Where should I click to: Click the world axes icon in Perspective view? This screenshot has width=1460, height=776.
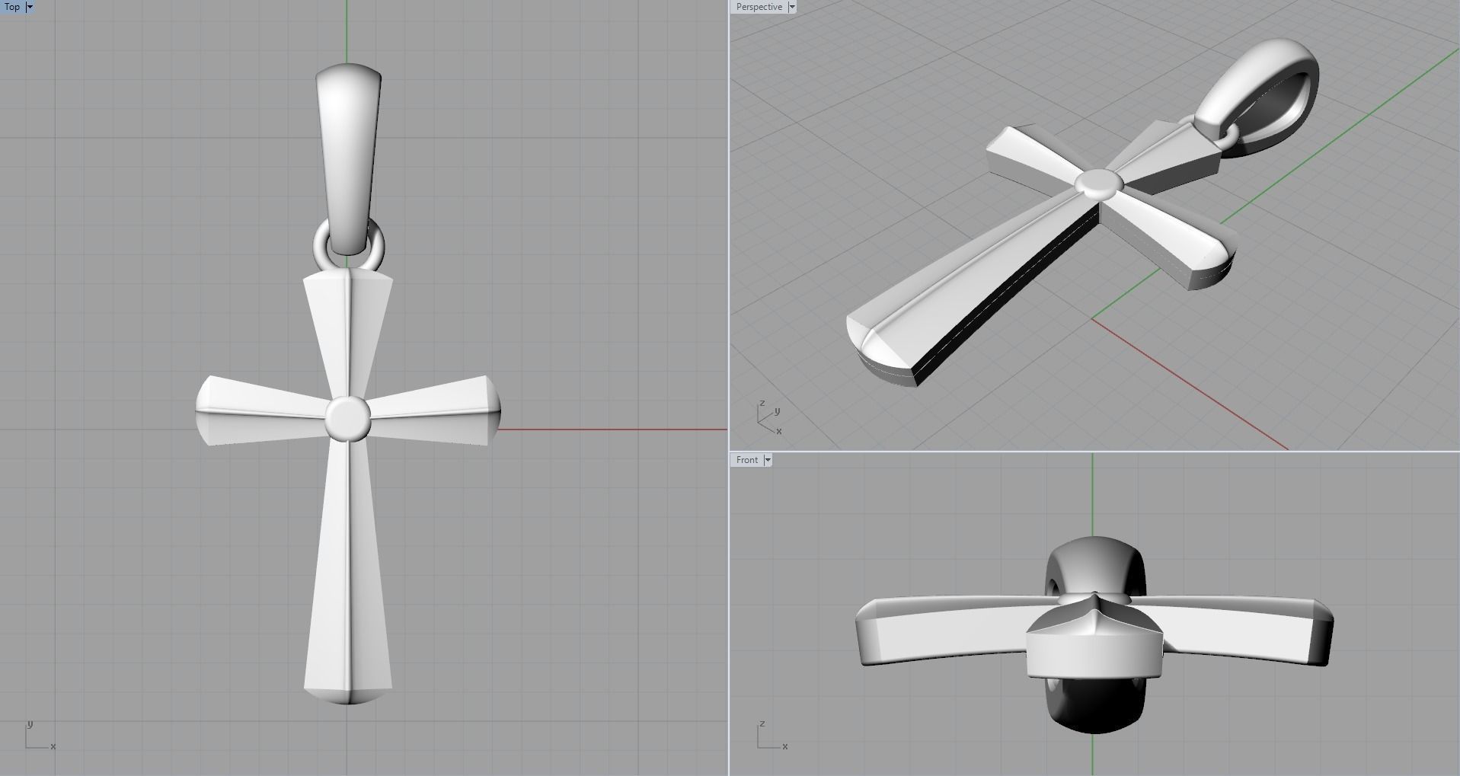click(x=769, y=417)
